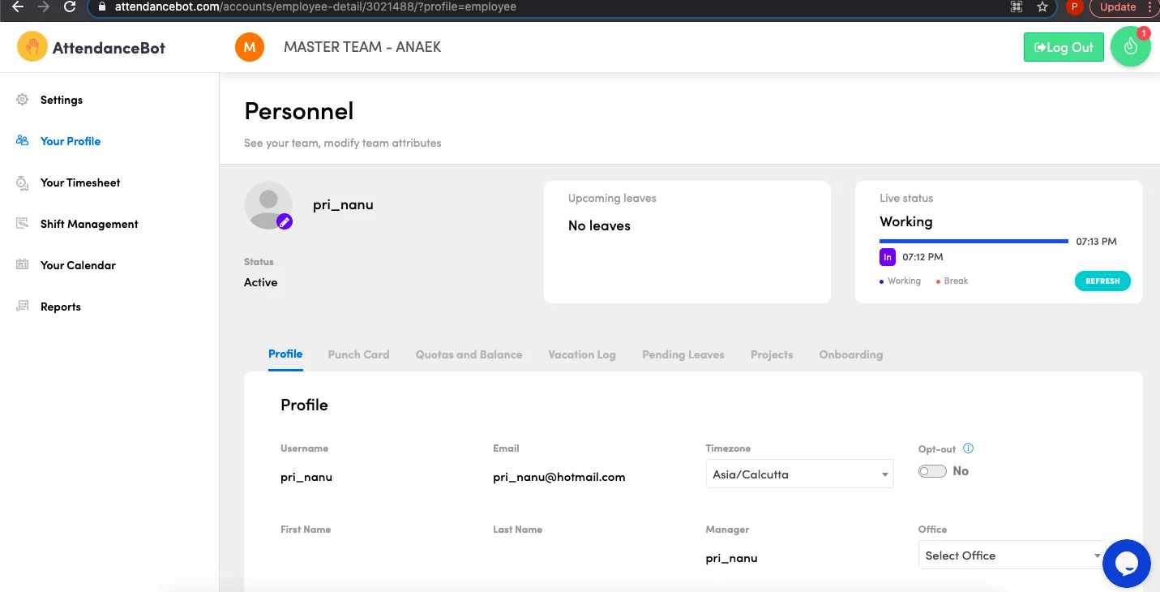The image size is (1160, 592).
Task: Click the Settings gear icon in sidebar
Action: [x=23, y=100]
